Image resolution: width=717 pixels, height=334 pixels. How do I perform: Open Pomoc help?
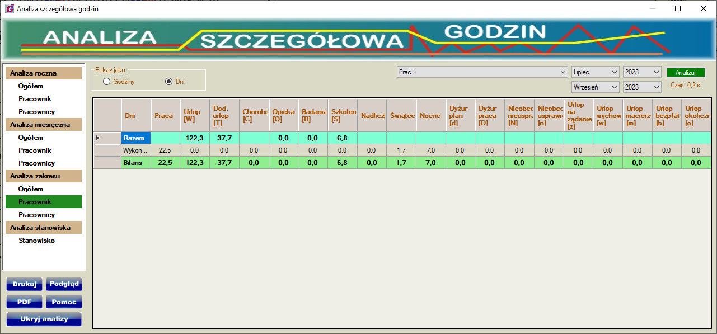[x=64, y=302]
